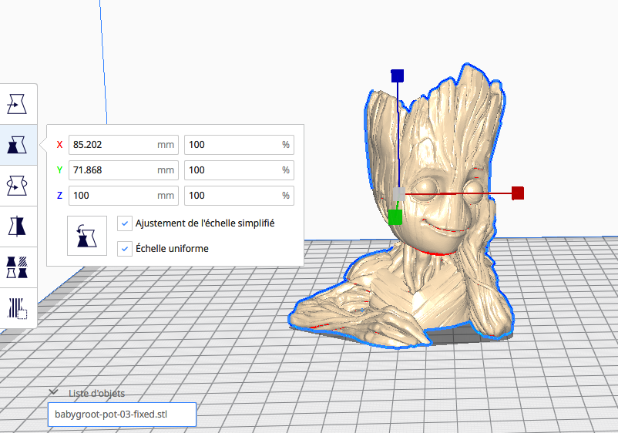Screen dimensions: 618x433
Task: Click the grey center uniform scale handle
Action: coord(398,193)
